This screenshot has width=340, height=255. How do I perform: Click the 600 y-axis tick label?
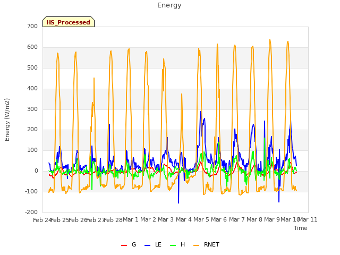pos(32,47)
